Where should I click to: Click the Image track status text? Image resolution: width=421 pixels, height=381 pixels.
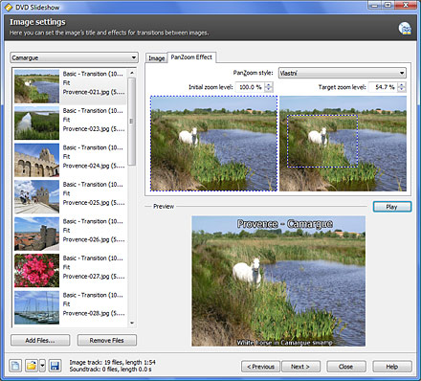tap(112, 362)
